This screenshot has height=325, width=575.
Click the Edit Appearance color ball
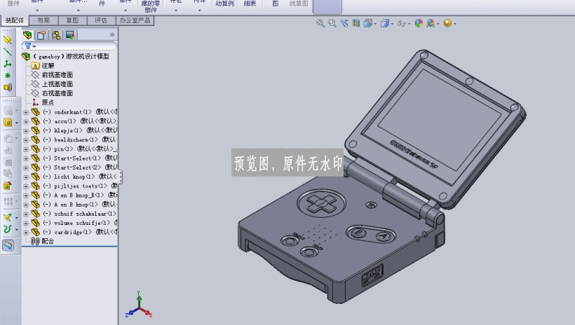[x=419, y=23]
